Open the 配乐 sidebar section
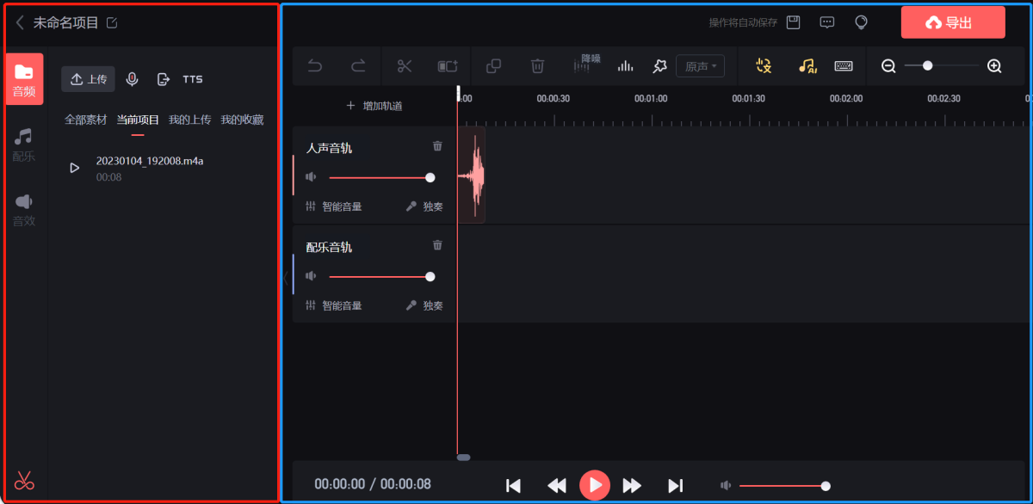This screenshot has height=504, width=1033. 24,145
